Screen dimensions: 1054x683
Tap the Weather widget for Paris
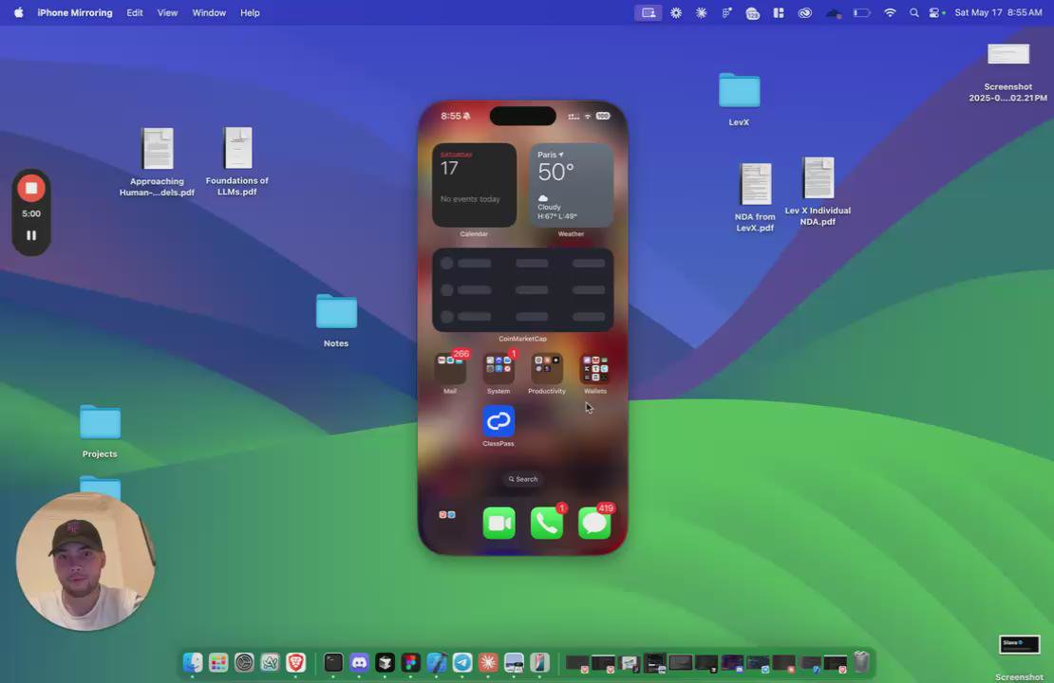point(572,185)
